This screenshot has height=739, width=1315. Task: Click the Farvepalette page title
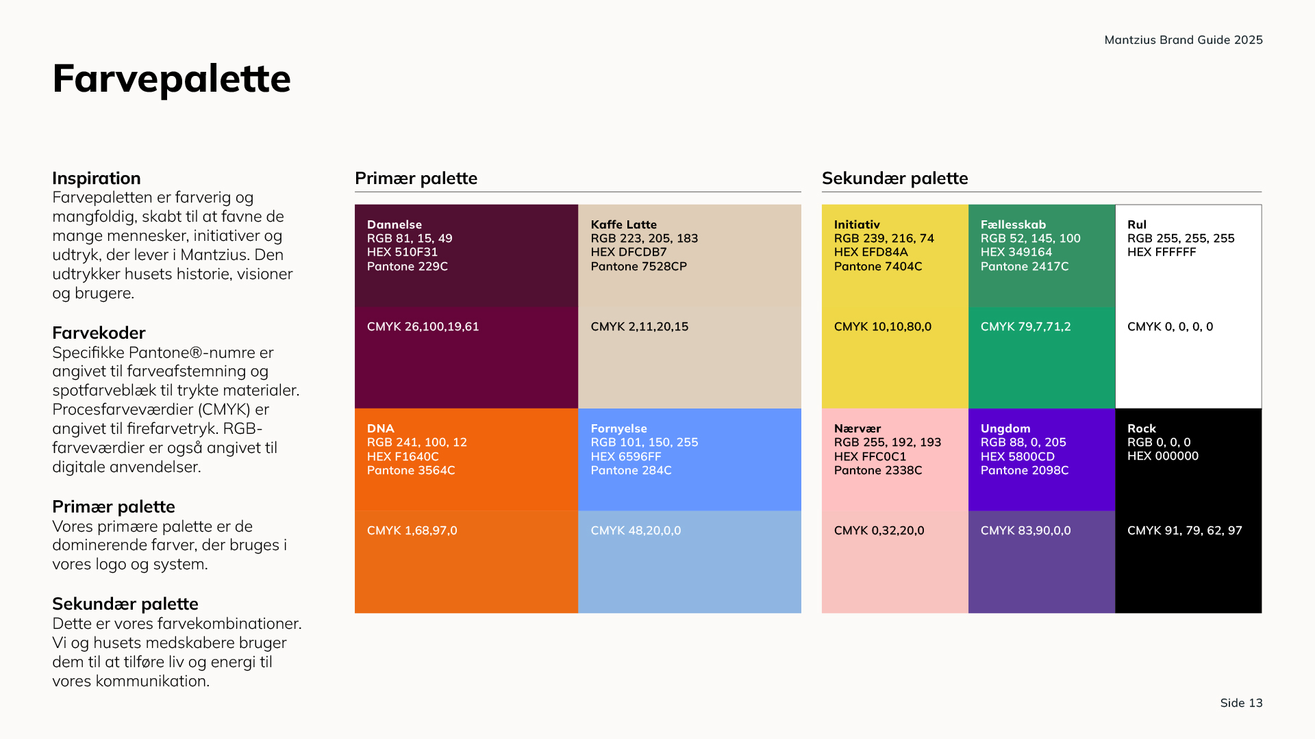[x=171, y=79]
